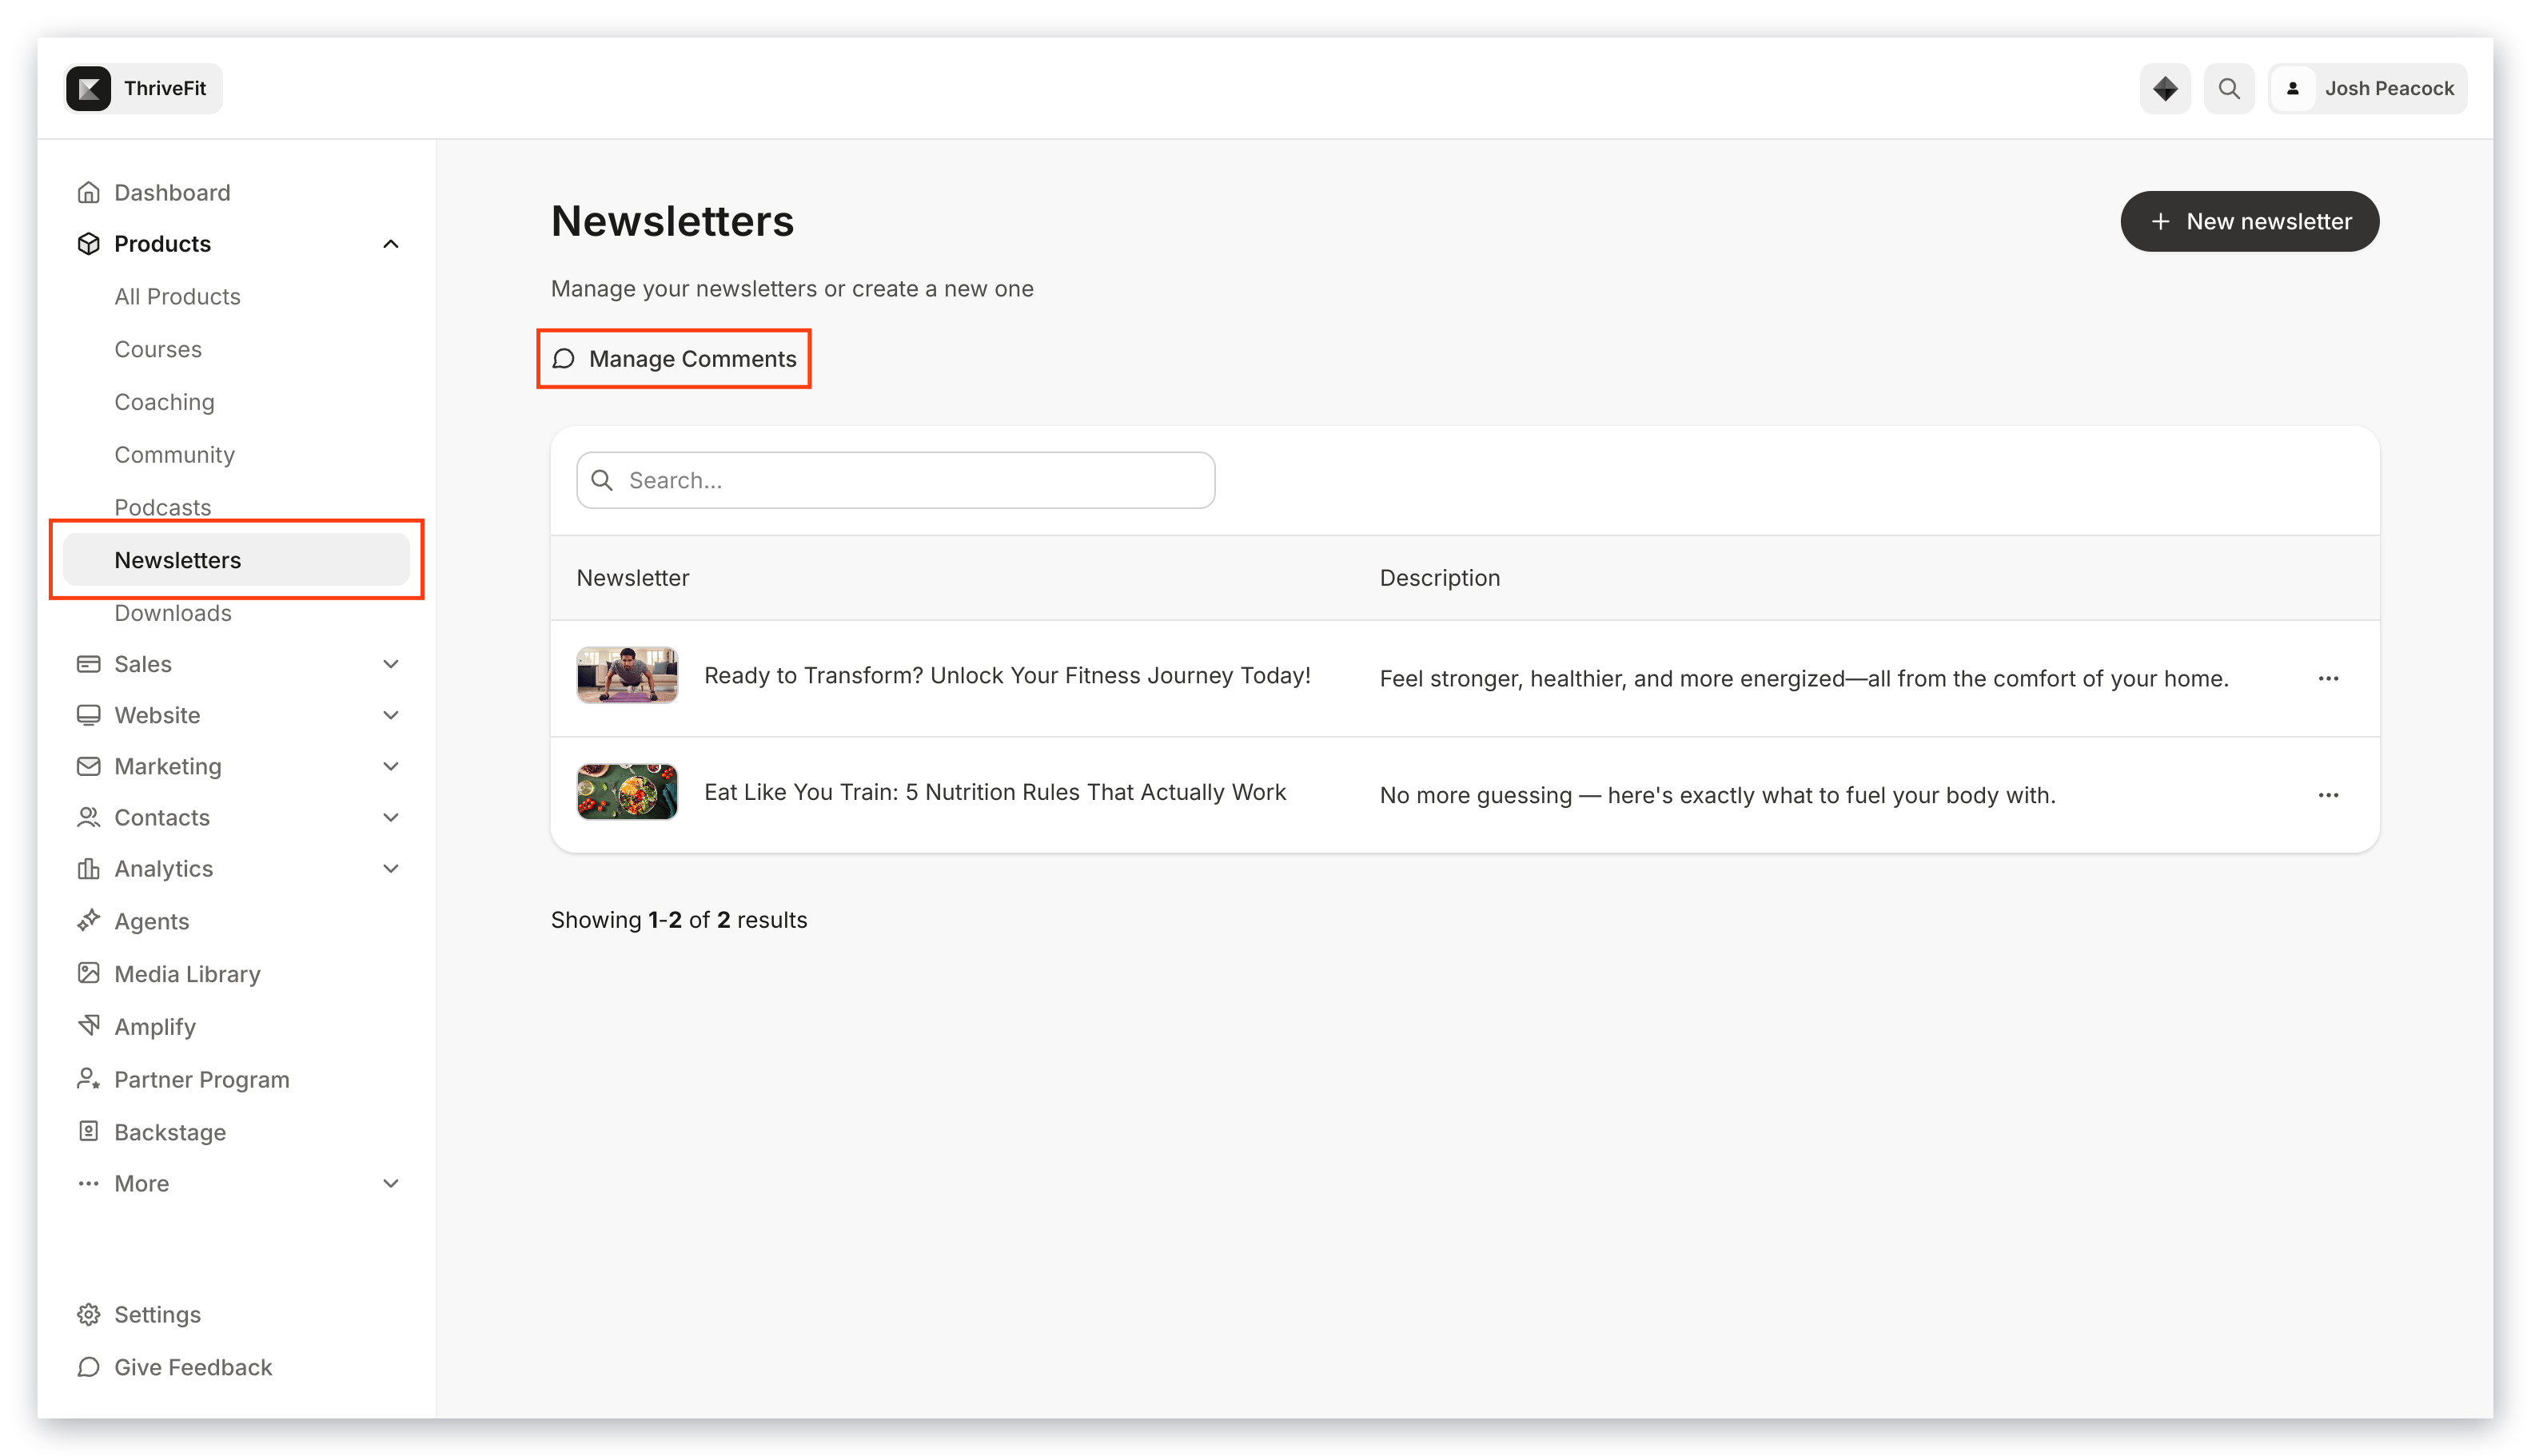The height and width of the screenshot is (1456, 2531).
Task: Open Eat Like You Train newsletter title
Action: [994, 792]
